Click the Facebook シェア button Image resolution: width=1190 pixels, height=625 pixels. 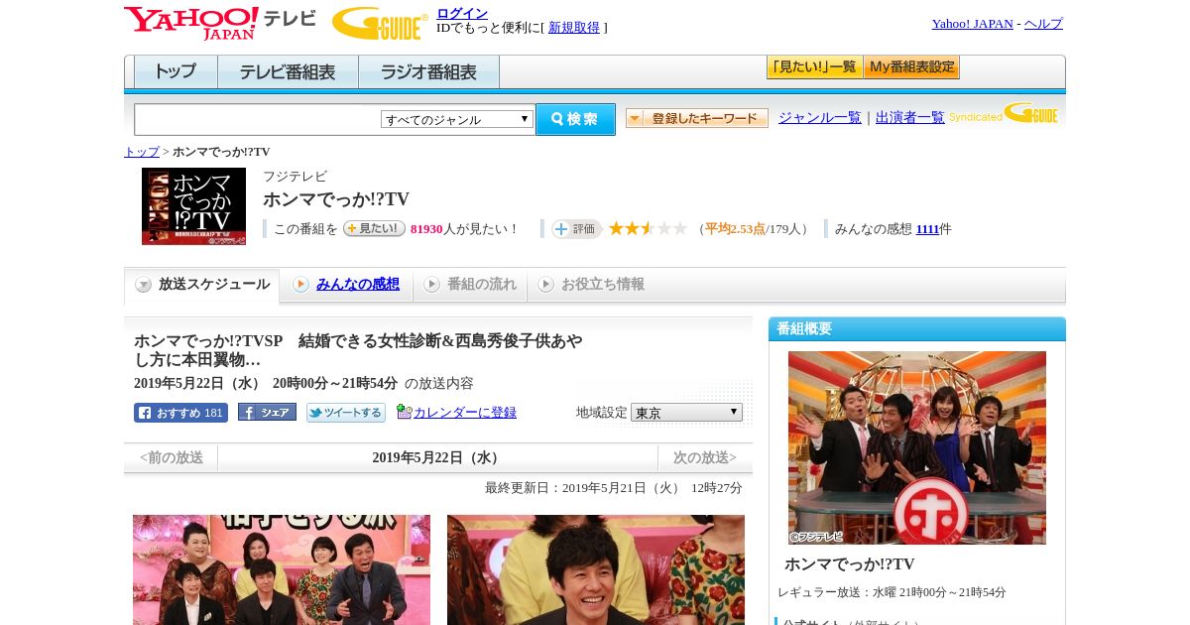pyautogui.click(x=267, y=413)
